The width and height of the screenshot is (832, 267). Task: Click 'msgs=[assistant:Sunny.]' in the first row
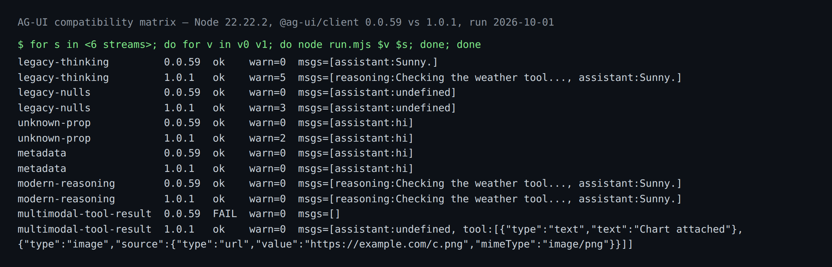tap(368, 62)
